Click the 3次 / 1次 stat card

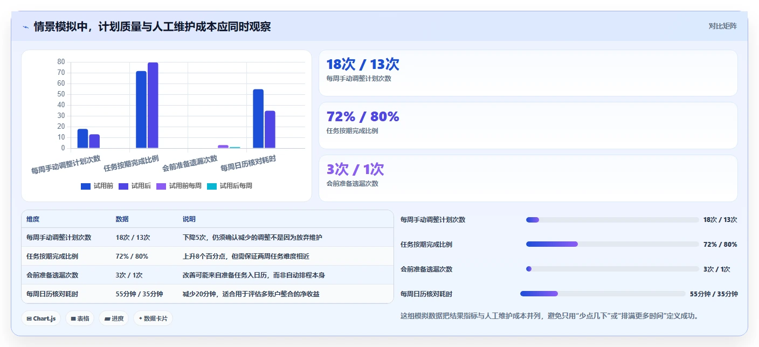[x=528, y=178]
